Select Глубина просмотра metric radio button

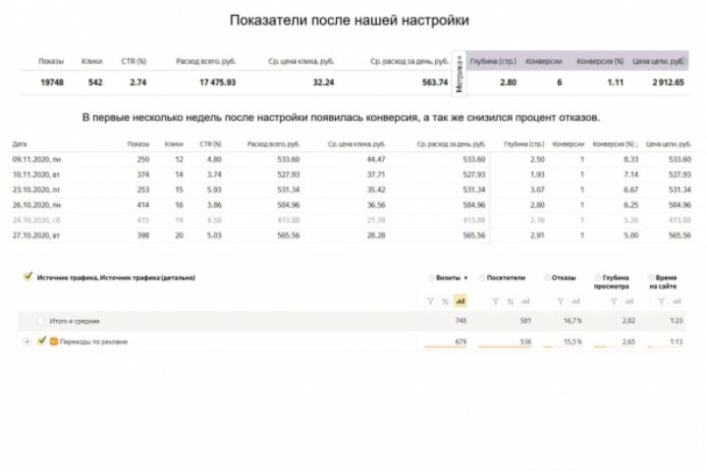pos(598,278)
